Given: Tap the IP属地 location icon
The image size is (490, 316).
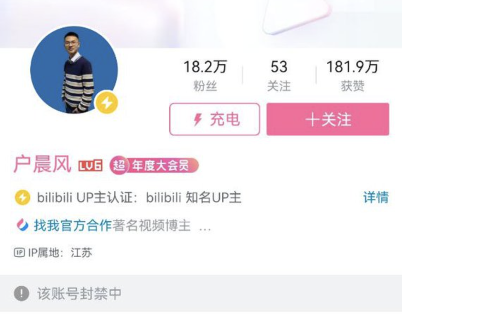Looking at the screenshot, I should coord(19,252).
